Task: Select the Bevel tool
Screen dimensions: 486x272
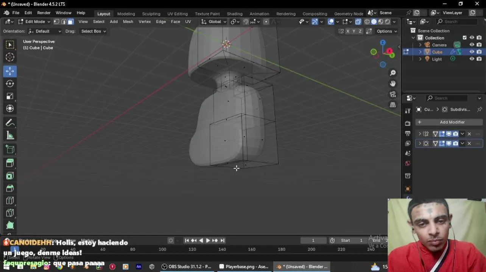Action: [x=10, y=188]
